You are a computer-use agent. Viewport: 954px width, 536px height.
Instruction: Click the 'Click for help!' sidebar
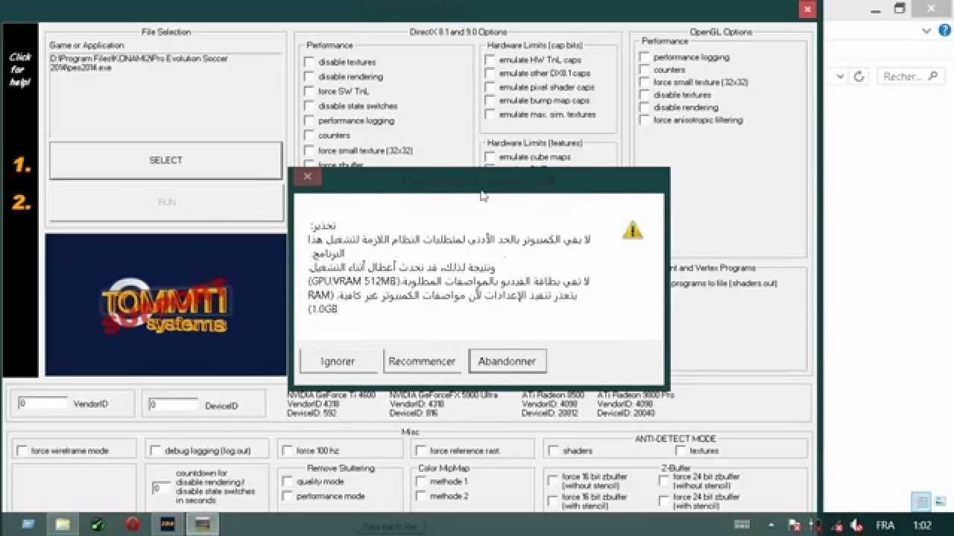pos(20,70)
